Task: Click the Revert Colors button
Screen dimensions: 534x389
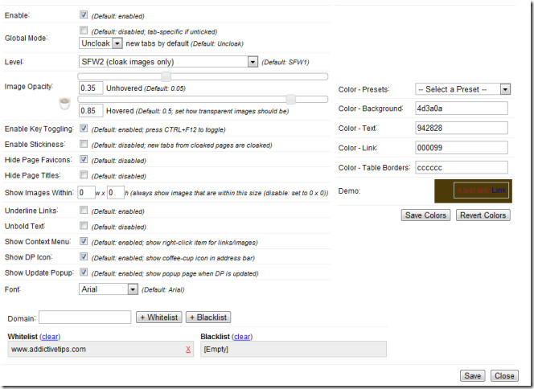Action: pyautogui.click(x=483, y=215)
